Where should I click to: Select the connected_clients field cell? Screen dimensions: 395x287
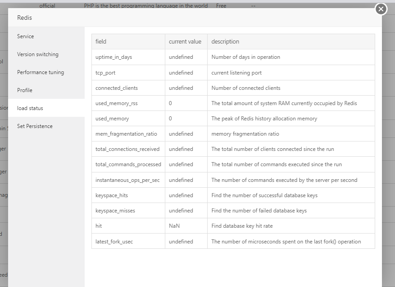(117, 88)
